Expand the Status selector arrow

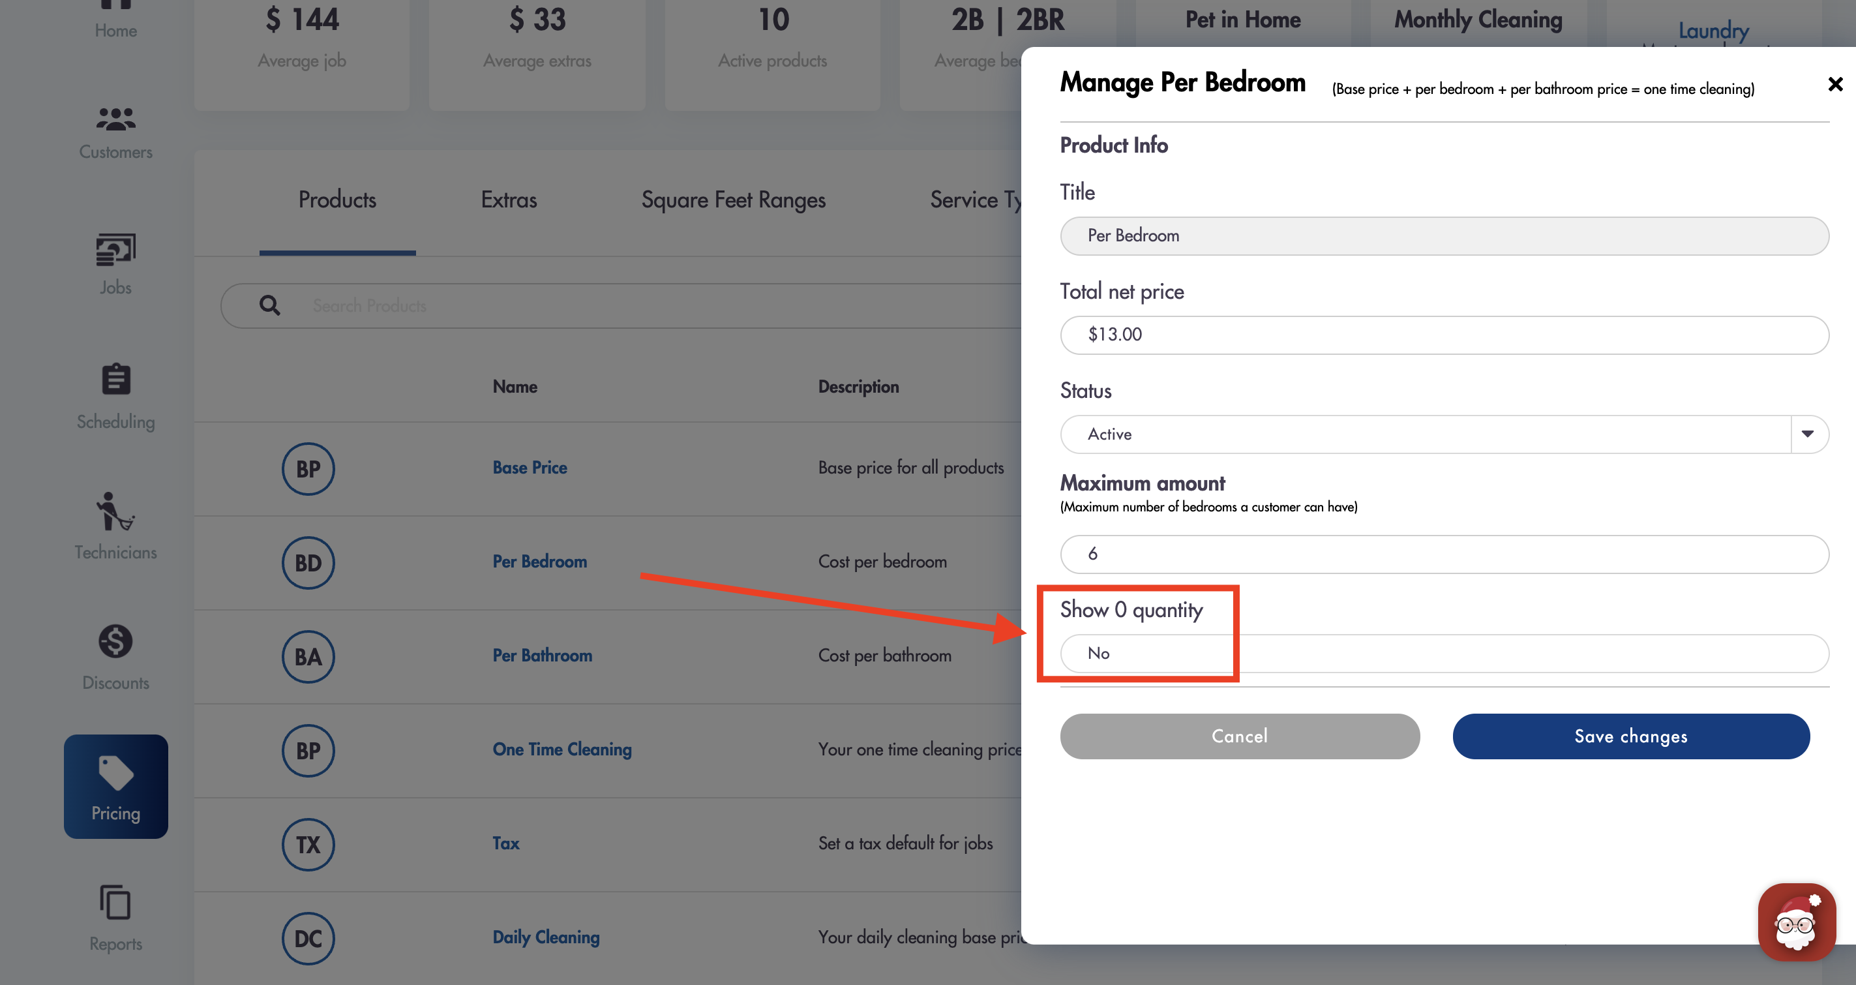pos(1808,434)
